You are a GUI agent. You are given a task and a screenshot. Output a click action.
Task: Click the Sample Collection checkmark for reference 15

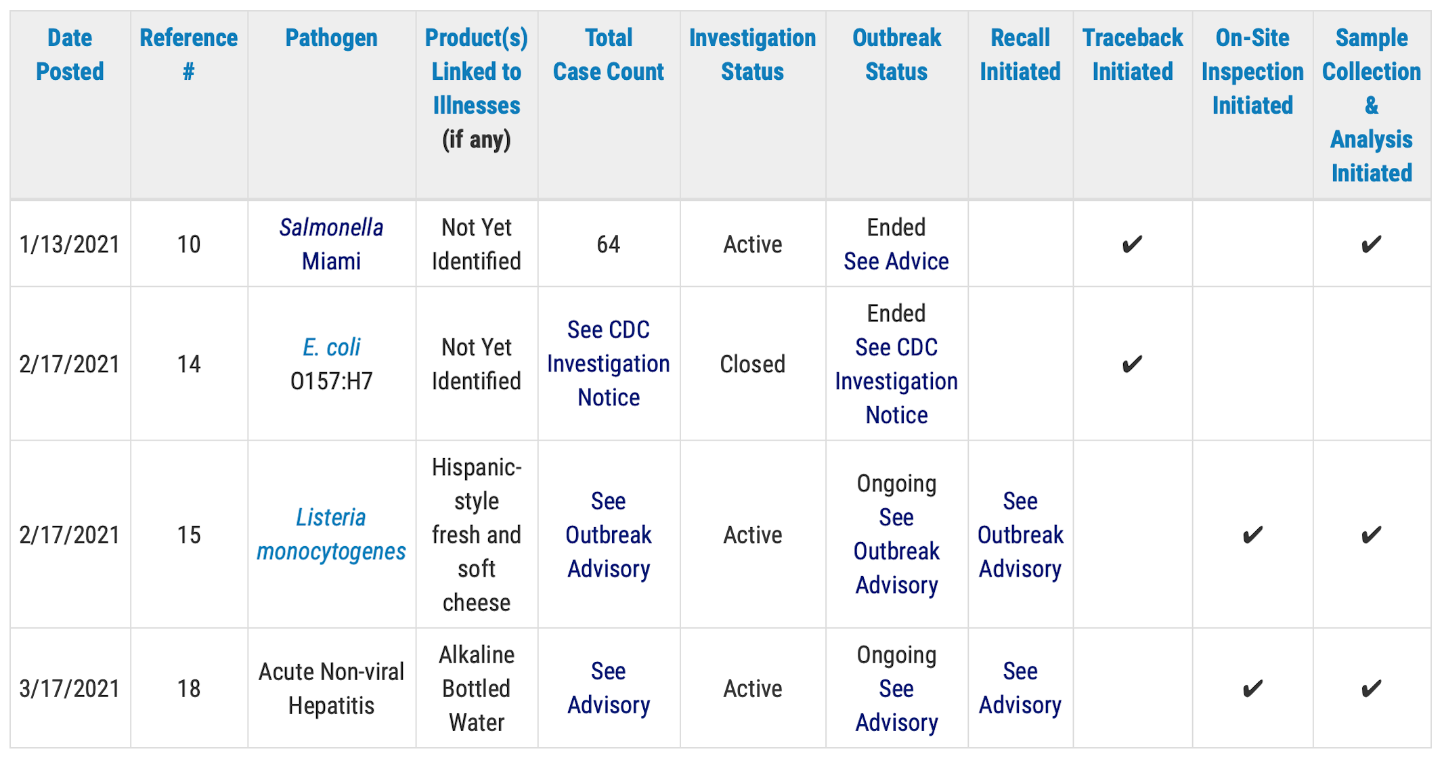1371,535
